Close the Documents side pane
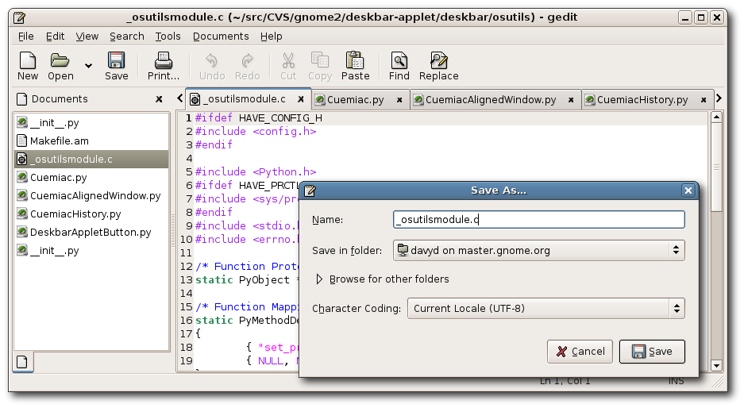 pyautogui.click(x=159, y=99)
